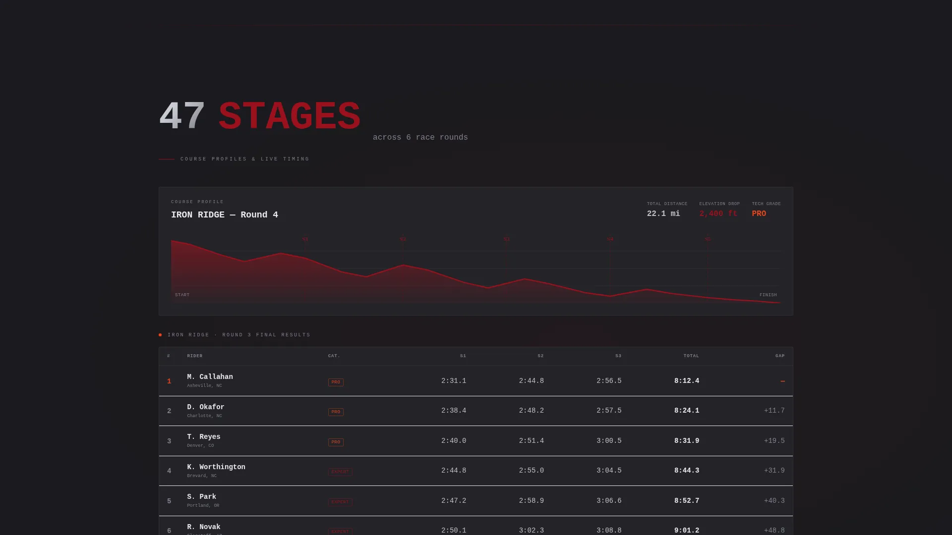Click K. Worthington's EXPERT badge

tap(340, 472)
